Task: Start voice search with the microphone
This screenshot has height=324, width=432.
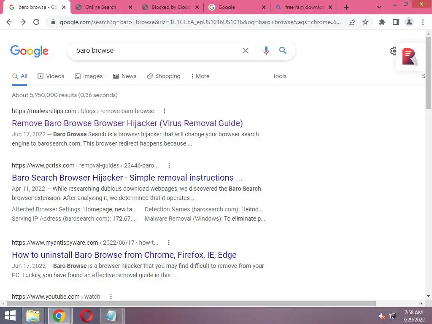Action: pyautogui.click(x=266, y=51)
